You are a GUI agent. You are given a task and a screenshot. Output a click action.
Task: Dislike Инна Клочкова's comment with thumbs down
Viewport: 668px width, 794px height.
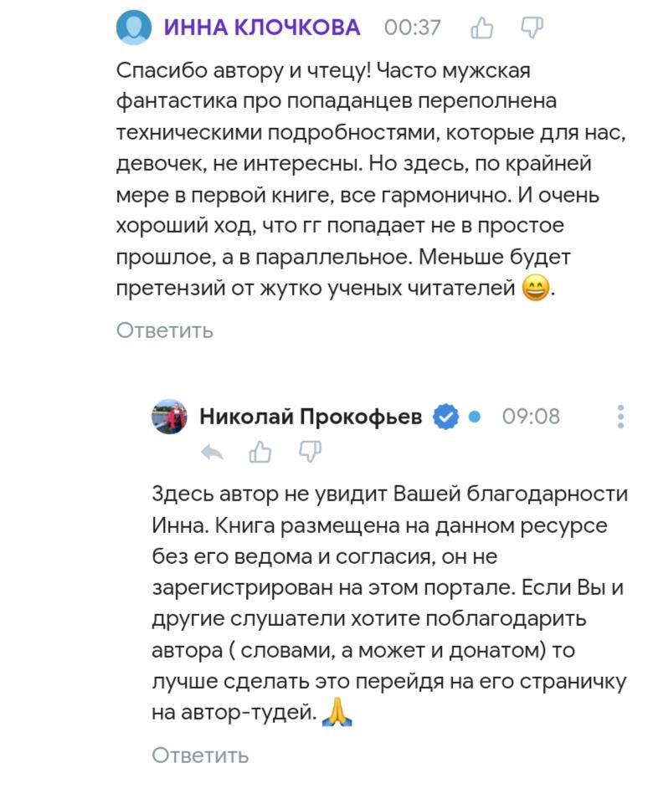click(532, 28)
